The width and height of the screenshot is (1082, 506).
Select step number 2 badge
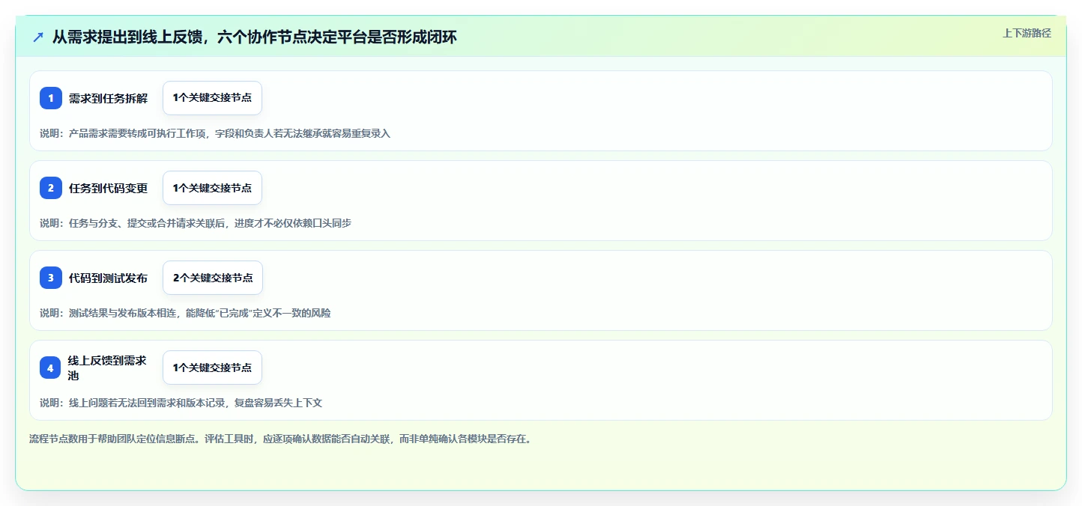[x=51, y=188]
